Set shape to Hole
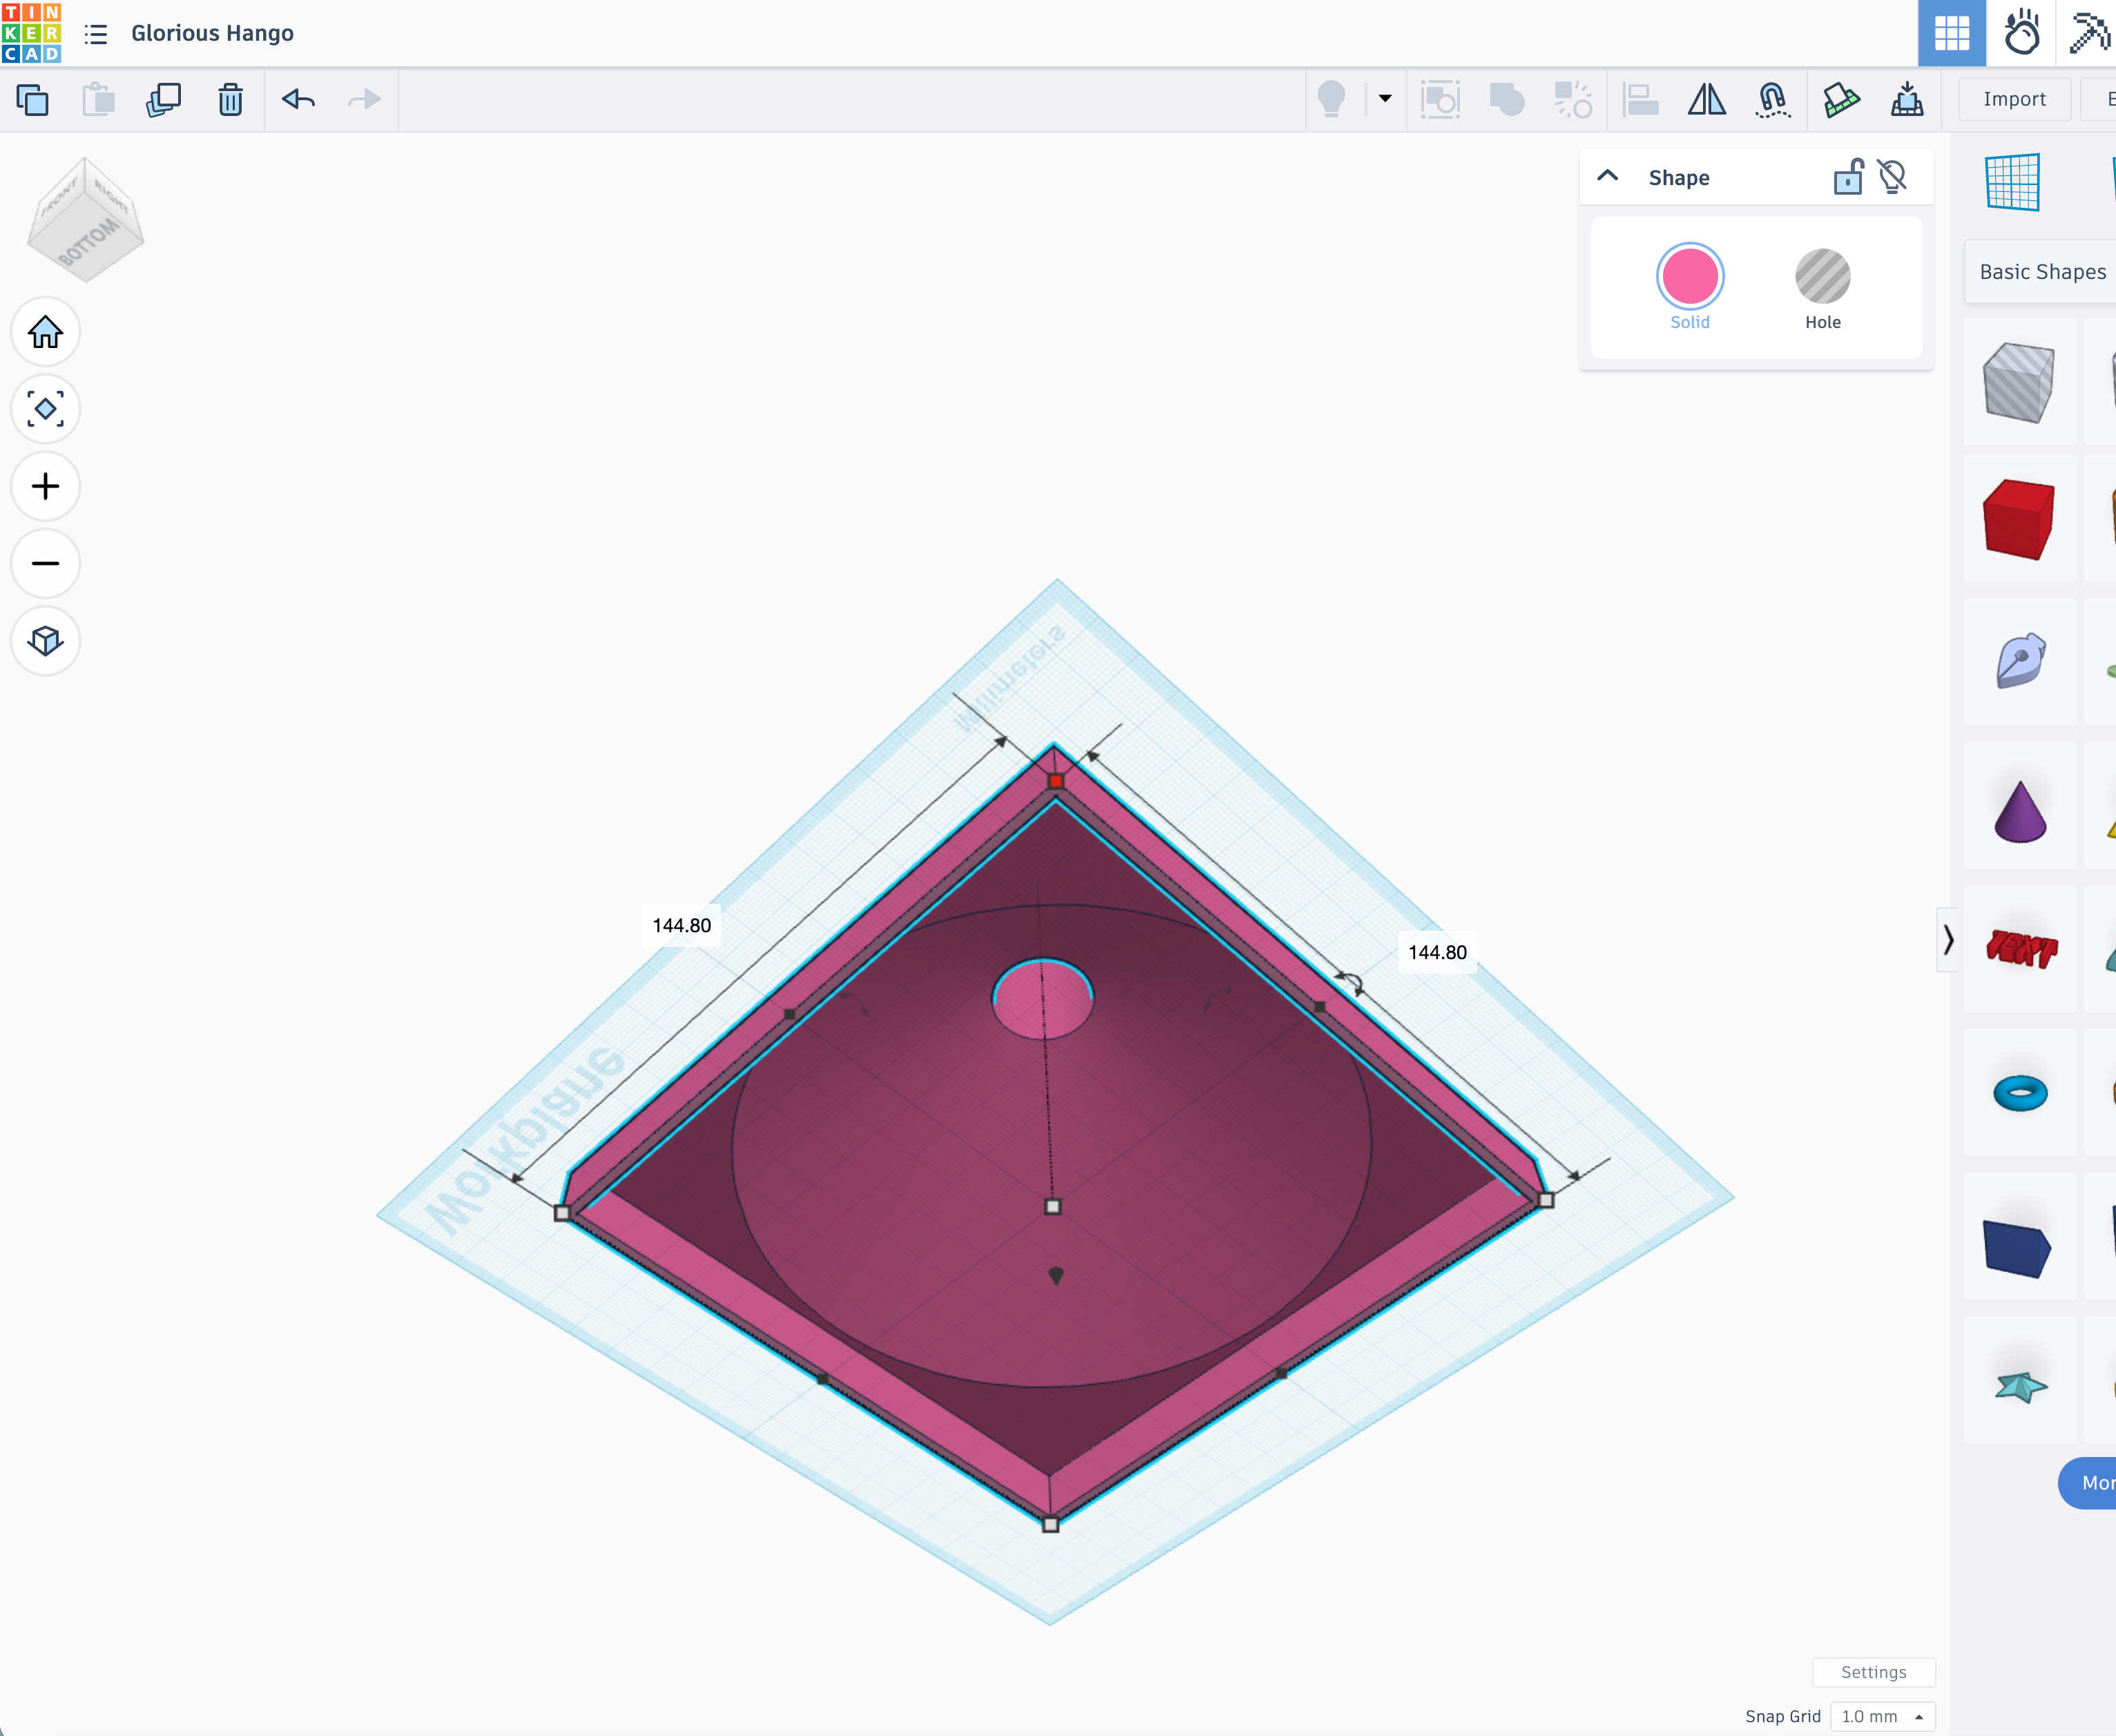 tap(1822, 289)
